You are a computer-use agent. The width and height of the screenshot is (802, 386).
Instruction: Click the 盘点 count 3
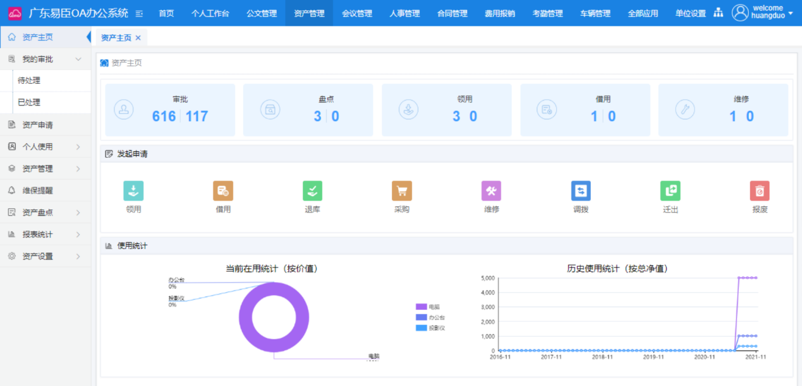[x=318, y=116]
